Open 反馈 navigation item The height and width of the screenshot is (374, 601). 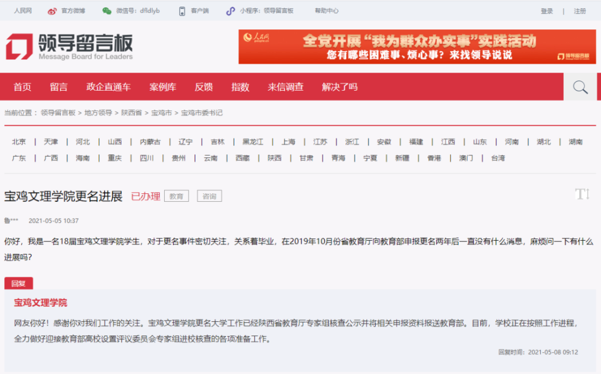click(204, 87)
